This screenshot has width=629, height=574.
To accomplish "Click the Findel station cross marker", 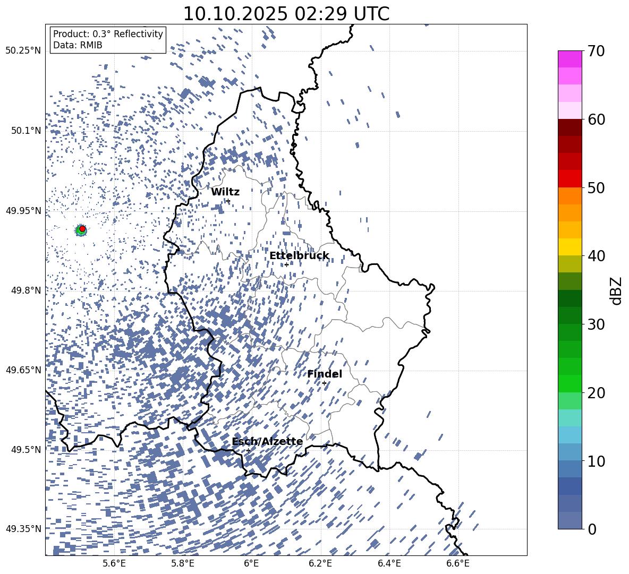I will tap(324, 383).
